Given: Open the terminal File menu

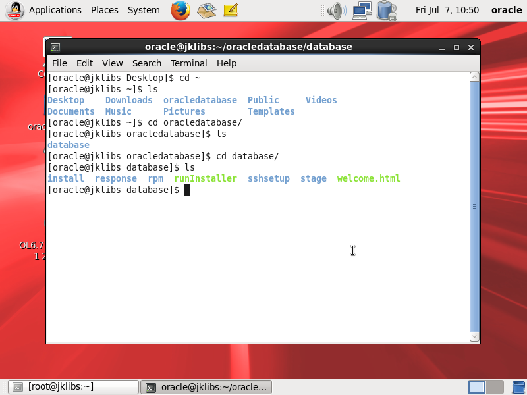Looking at the screenshot, I should point(59,63).
